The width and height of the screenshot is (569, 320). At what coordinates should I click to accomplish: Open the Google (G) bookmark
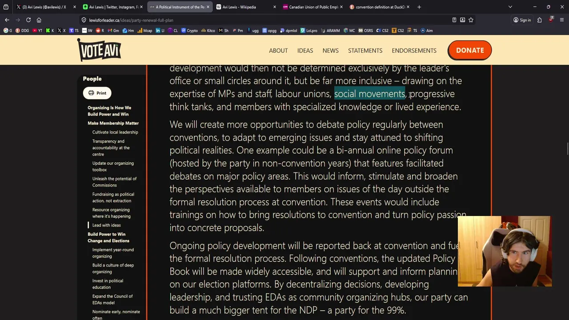coord(8,31)
